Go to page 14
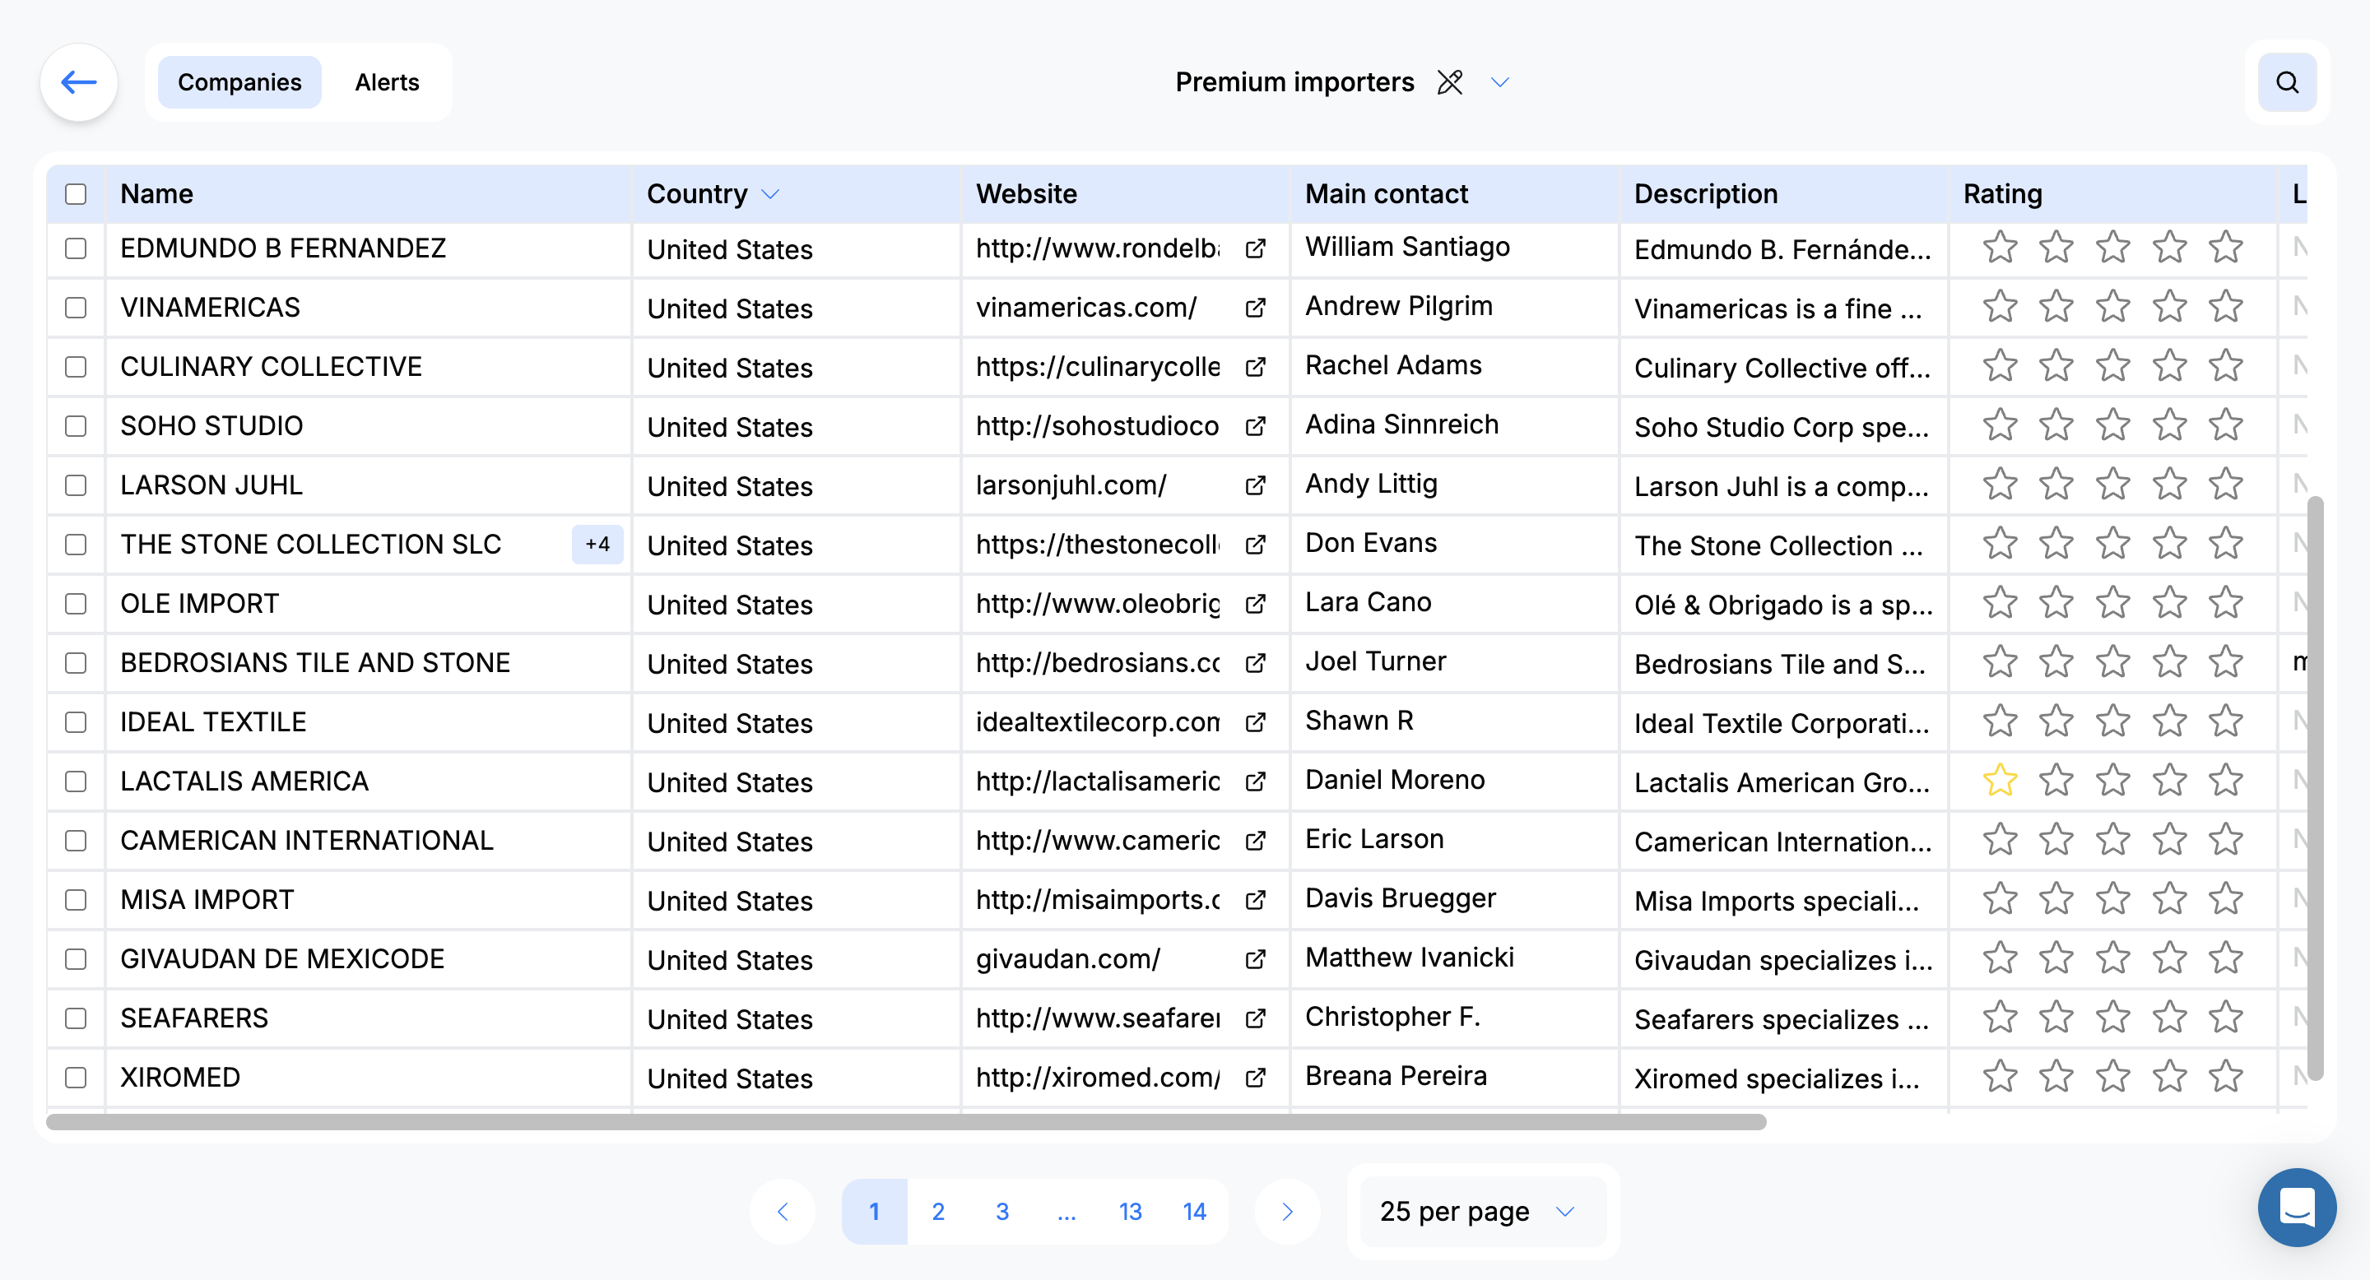Screen dimensions: 2370x1280 pos(1194,1211)
